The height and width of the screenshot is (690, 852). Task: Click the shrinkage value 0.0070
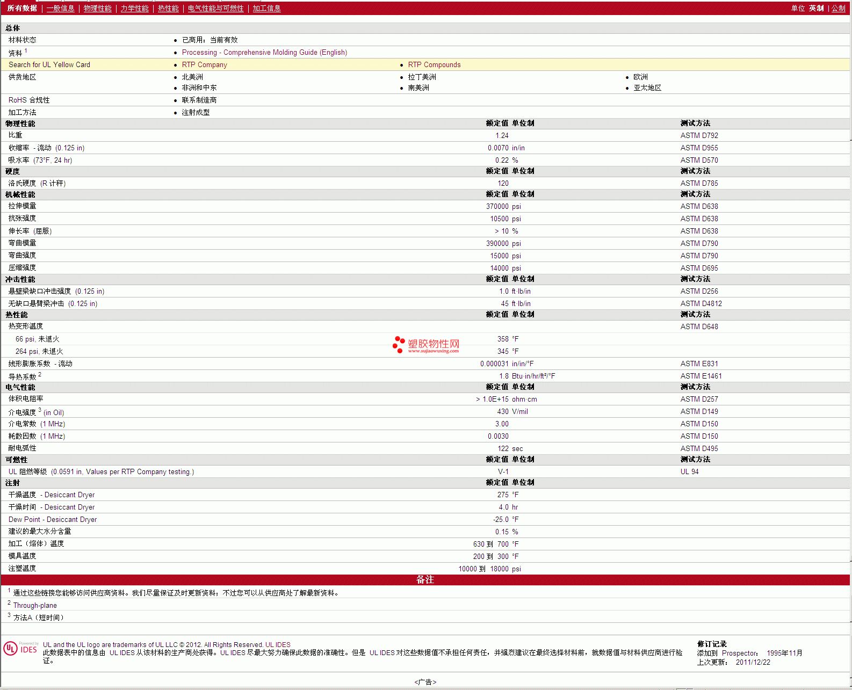[x=498, y=148]
